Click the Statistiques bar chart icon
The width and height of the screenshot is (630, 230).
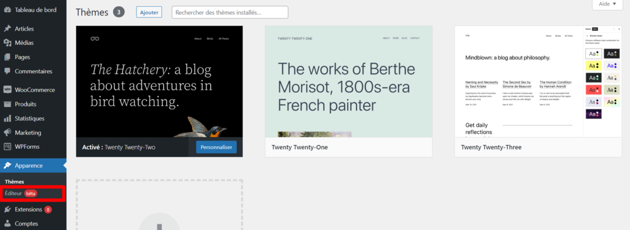tap(7, 119)
